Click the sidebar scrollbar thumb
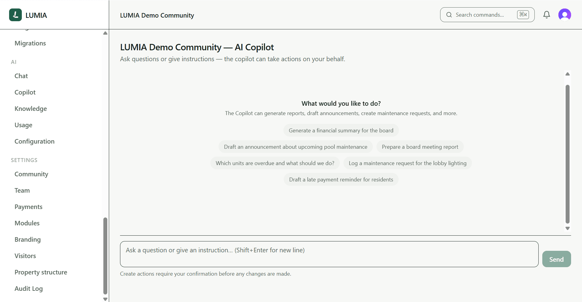This screenshot has height=302, width=582. pos(105,256)
